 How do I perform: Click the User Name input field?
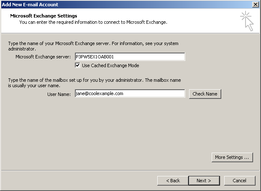pos(130,93)
